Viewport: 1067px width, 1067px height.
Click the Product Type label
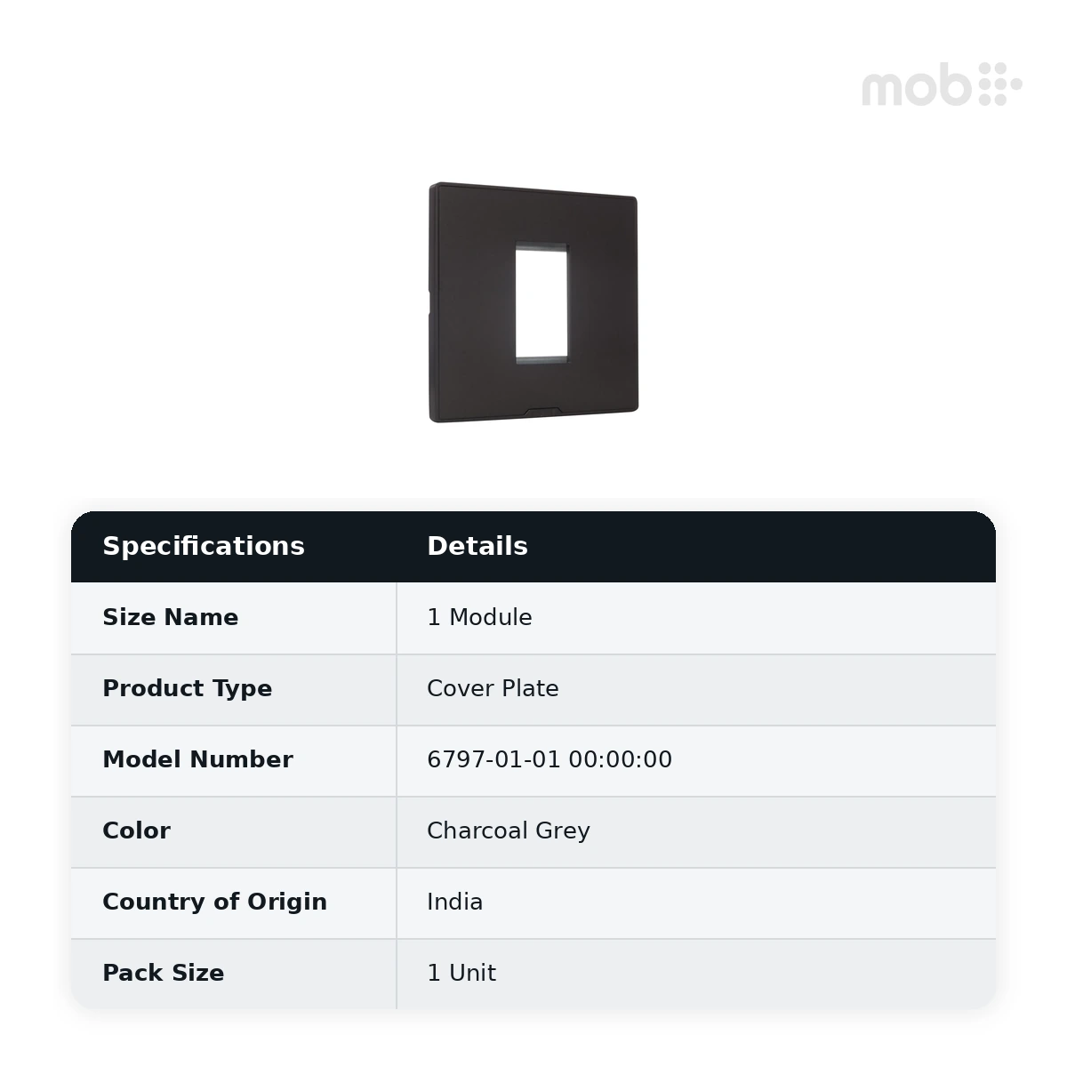click(188, 688)
